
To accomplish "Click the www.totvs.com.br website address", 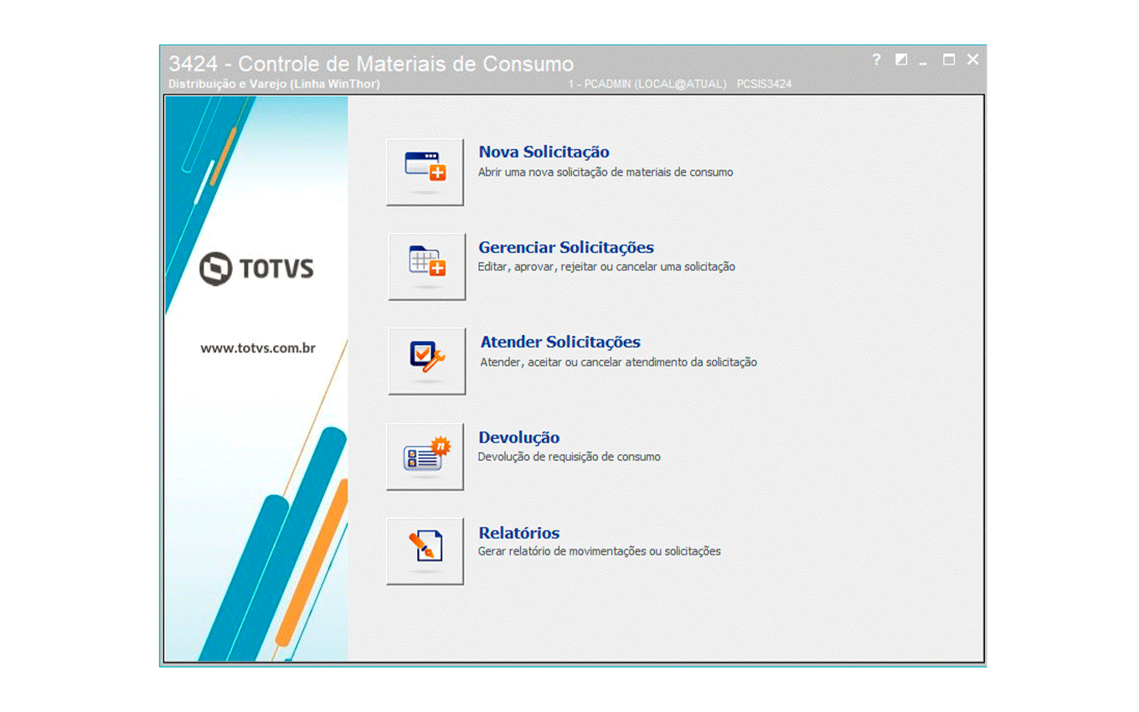I will [x=258, y=348].
